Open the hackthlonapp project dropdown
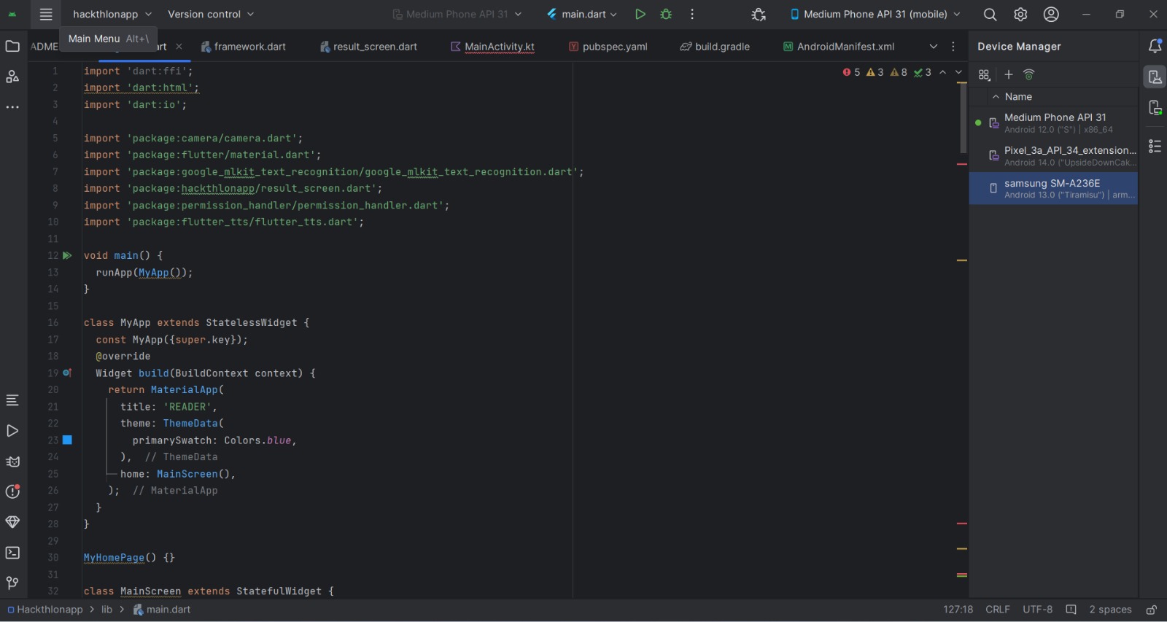Viewport: 1167px width, 622px height. point(112,14)
